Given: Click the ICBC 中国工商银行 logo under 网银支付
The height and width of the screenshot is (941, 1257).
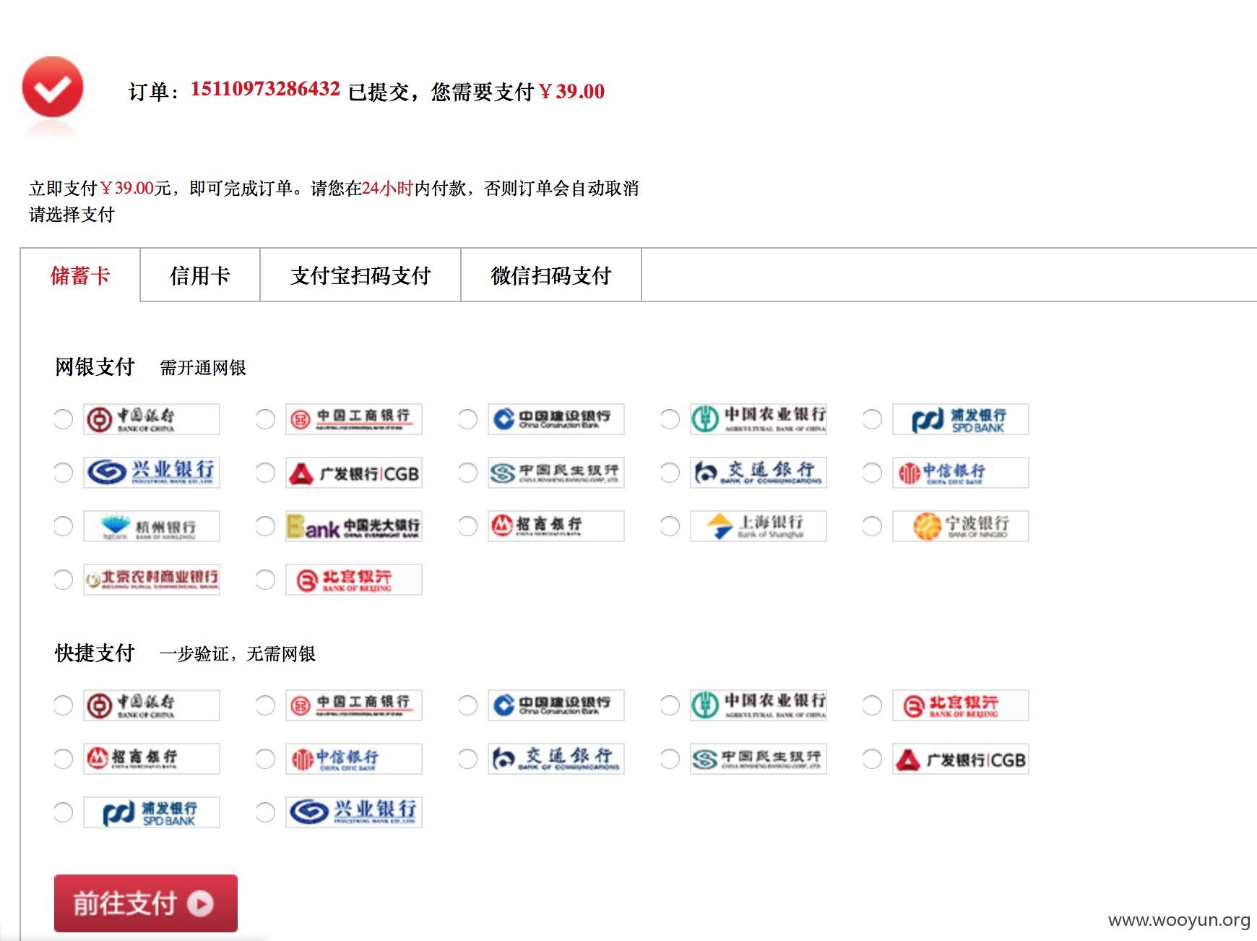Looking at the screenshot, I should 354,419.
